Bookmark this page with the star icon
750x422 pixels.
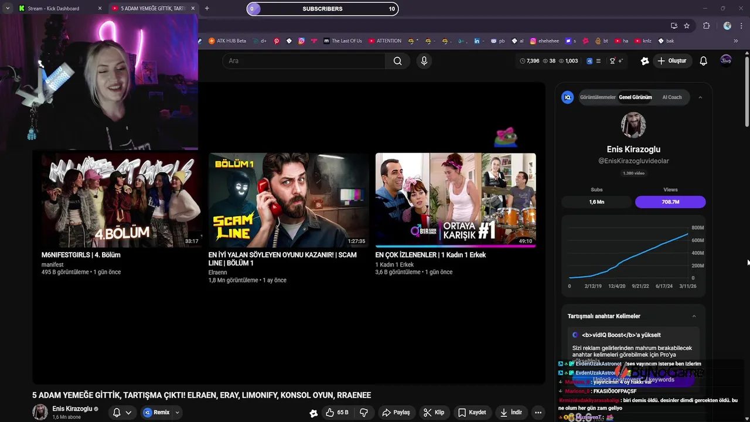(687, 26)
